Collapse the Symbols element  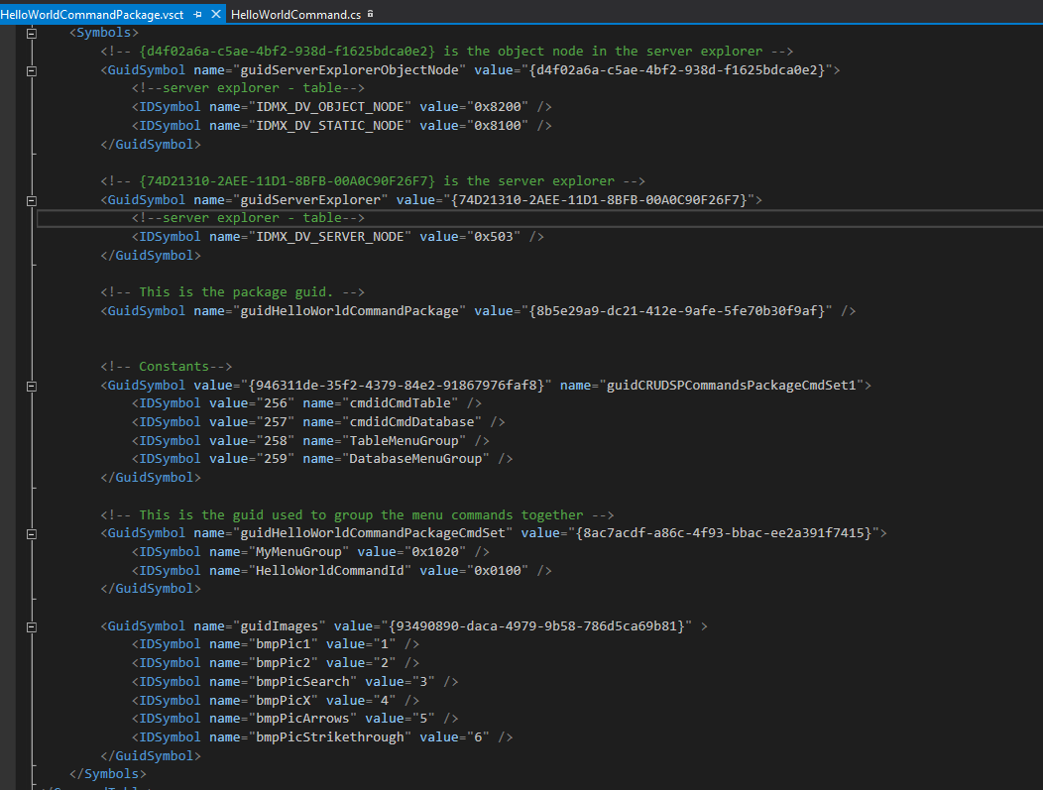click(32, 32)
